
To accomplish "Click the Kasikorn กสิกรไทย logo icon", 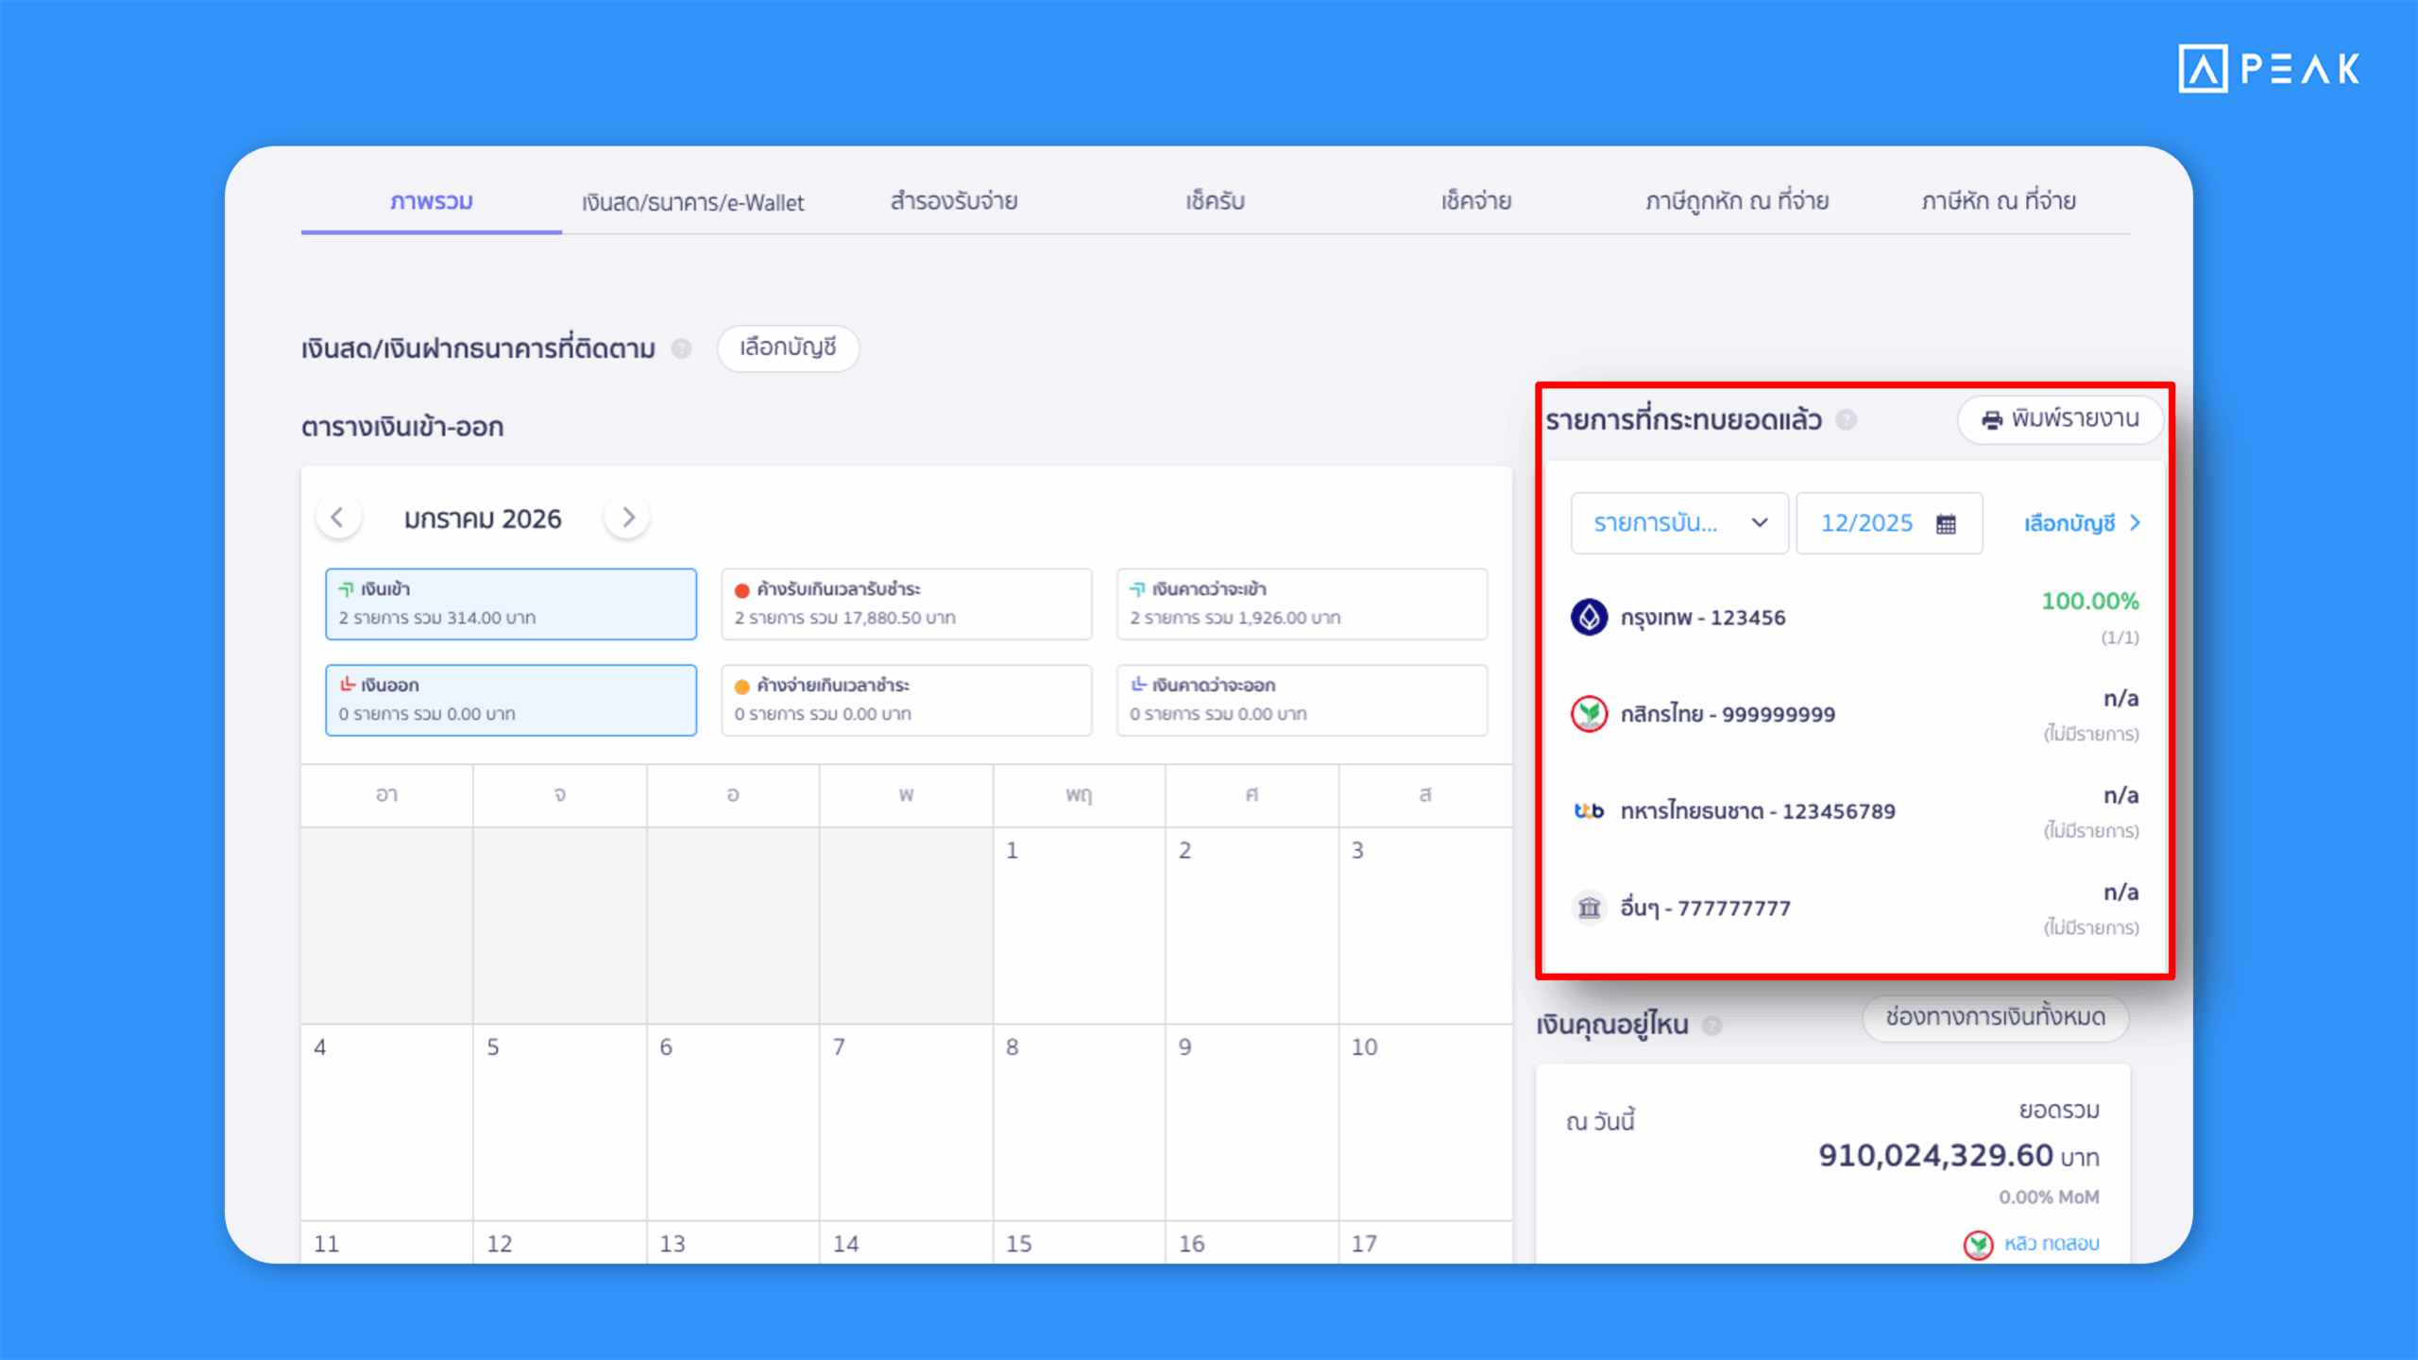I will (1589, 714).
